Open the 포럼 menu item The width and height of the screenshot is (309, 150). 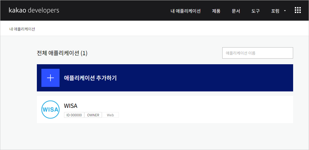pyautogui.click(x=275, y=11)
